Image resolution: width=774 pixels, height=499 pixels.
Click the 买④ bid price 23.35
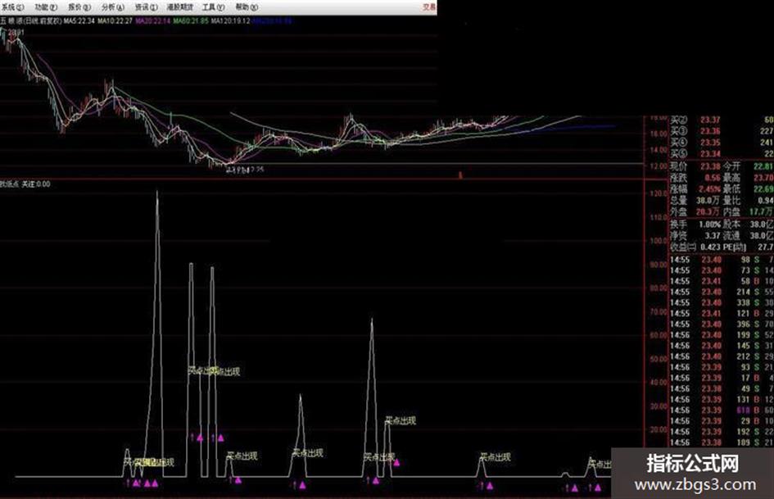[710, 143]
